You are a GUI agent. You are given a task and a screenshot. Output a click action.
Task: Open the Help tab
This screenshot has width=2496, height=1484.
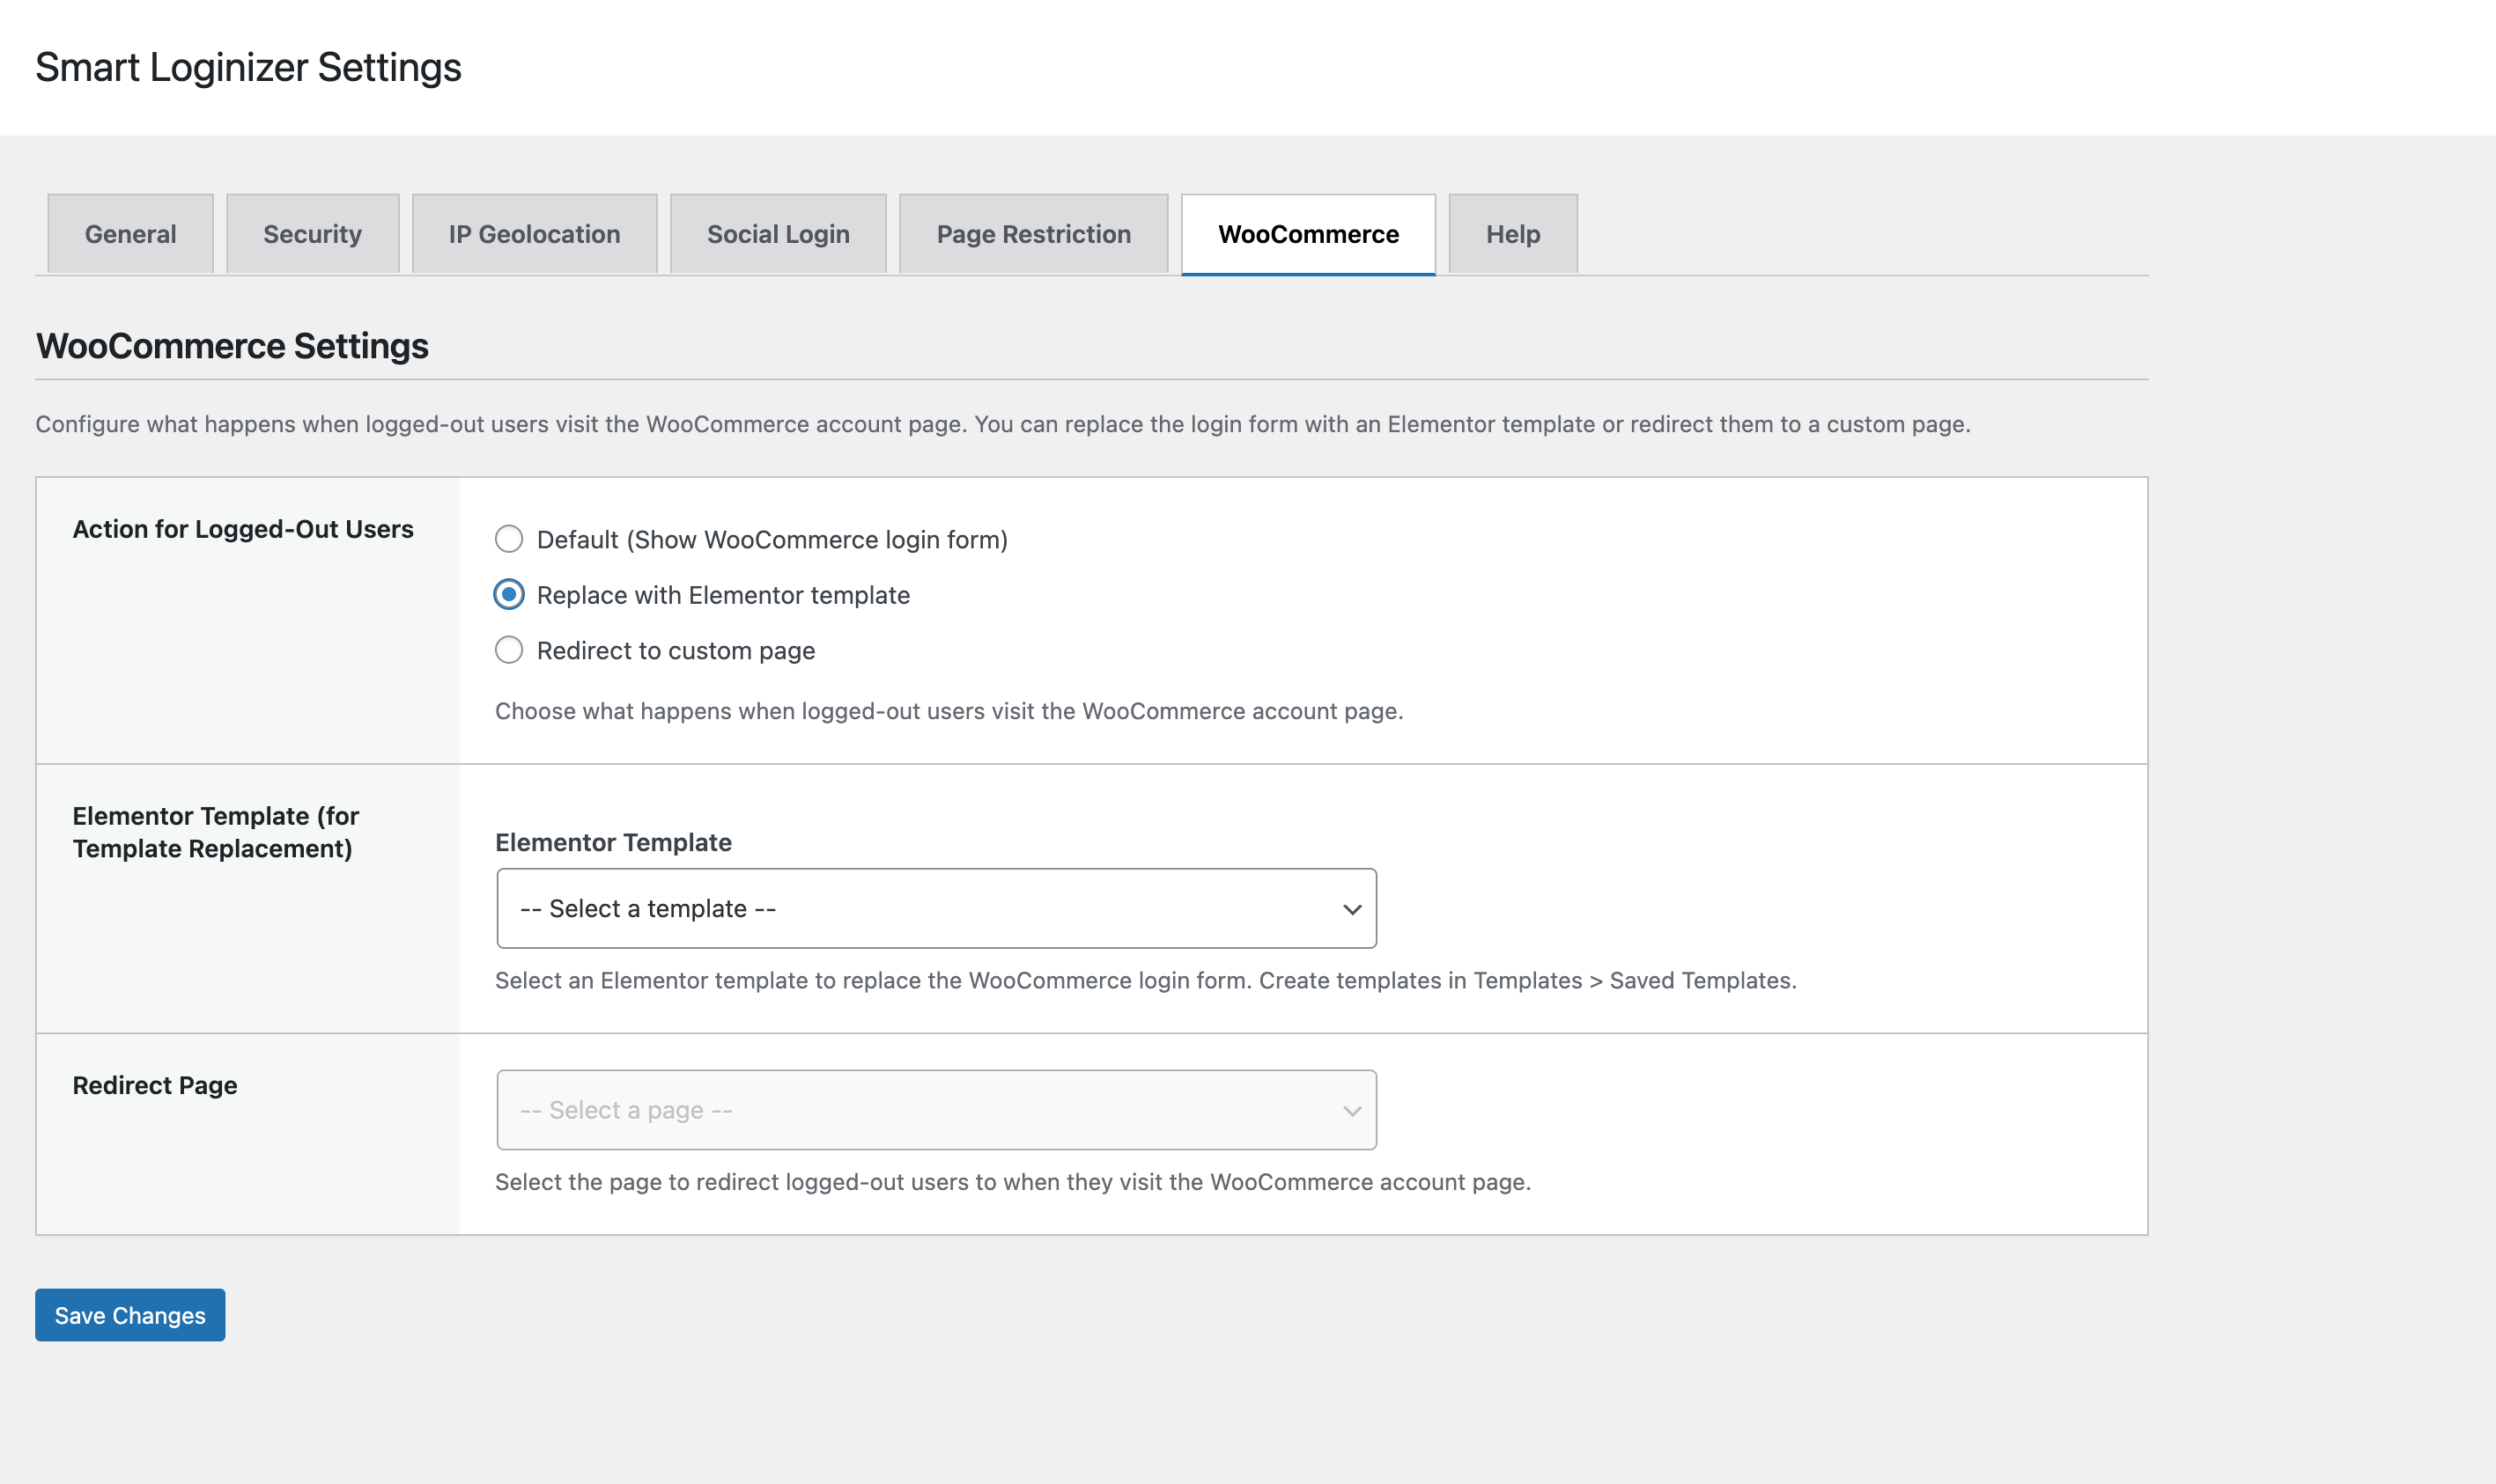1512,234
